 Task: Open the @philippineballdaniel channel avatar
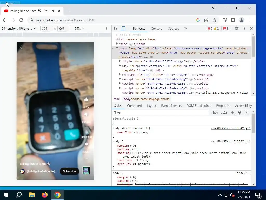tap(22, 171)
